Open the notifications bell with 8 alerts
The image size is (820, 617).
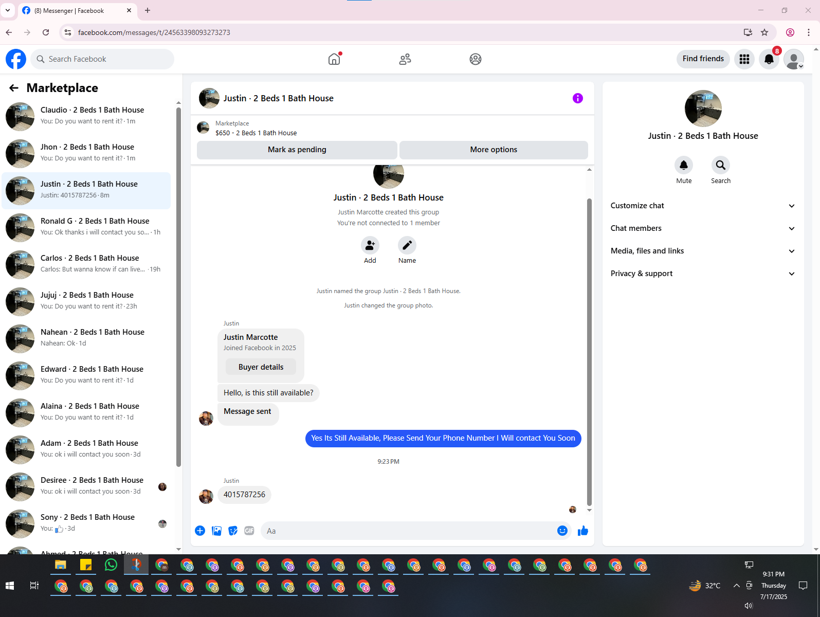[769, 59]
